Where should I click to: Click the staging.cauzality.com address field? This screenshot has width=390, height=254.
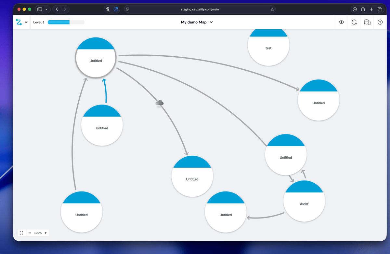coord(200,9)
